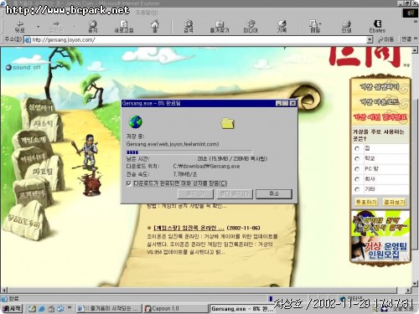Open the 검색 search pane icon
This screenshot has width=419, height=314.
pos(189,26)
